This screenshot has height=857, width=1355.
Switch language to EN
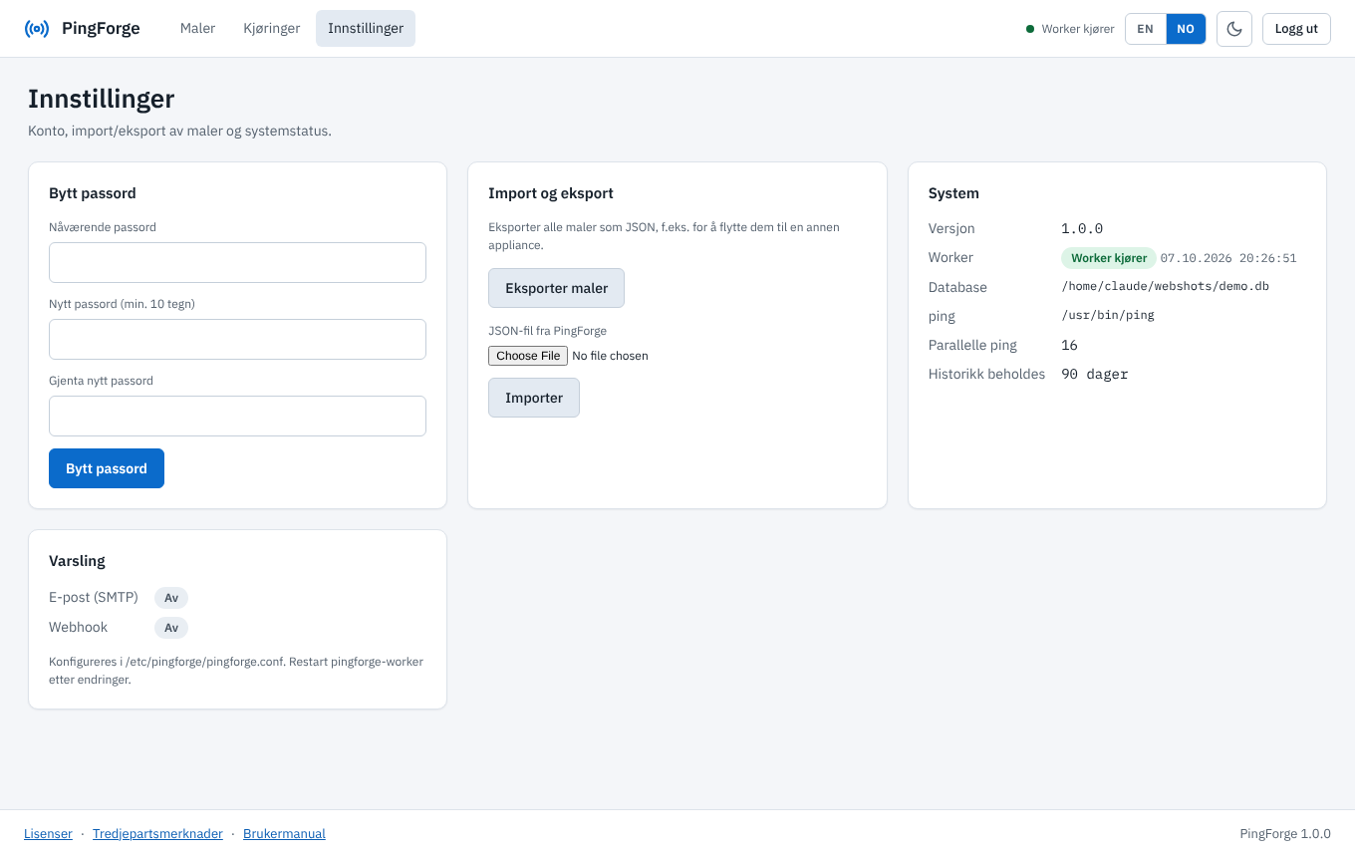1146,29
